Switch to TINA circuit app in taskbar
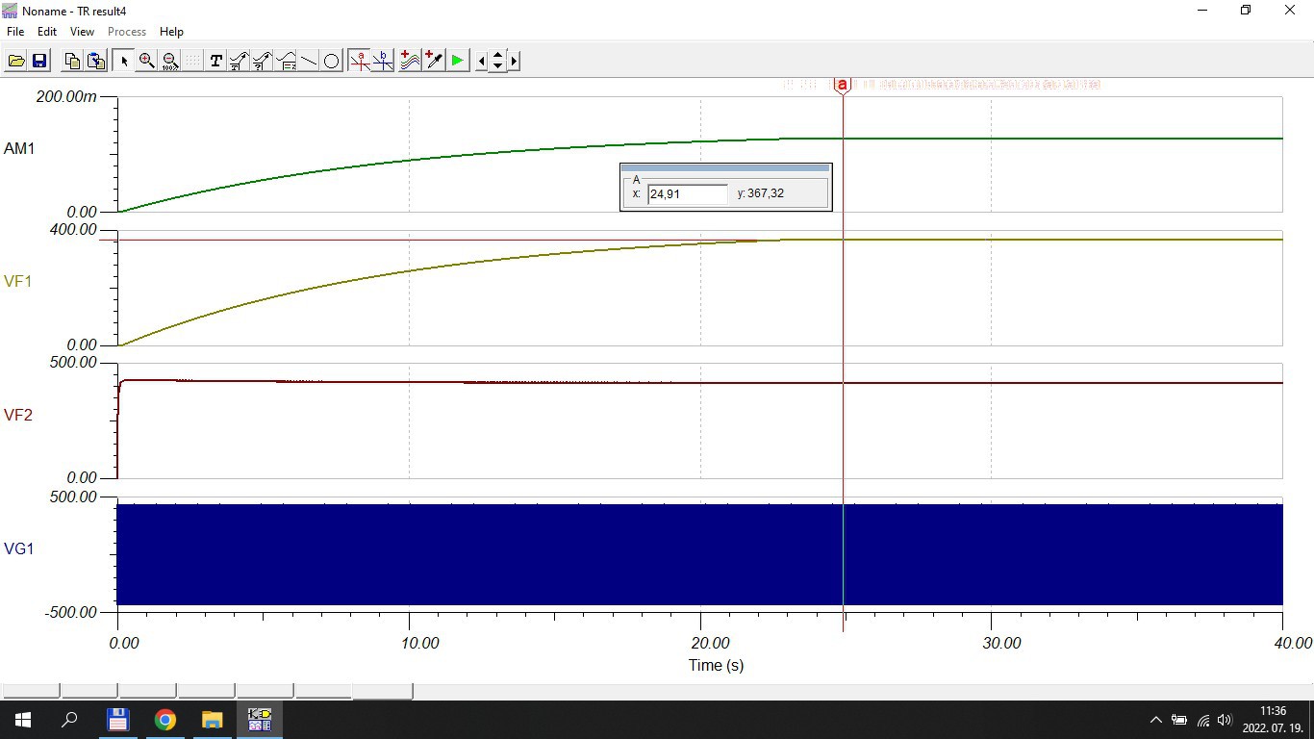The height and width of the screenshot is (739, 1314). click(260, 720)
